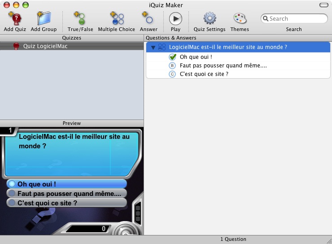Click the Quizzes column header

(72, 38)
